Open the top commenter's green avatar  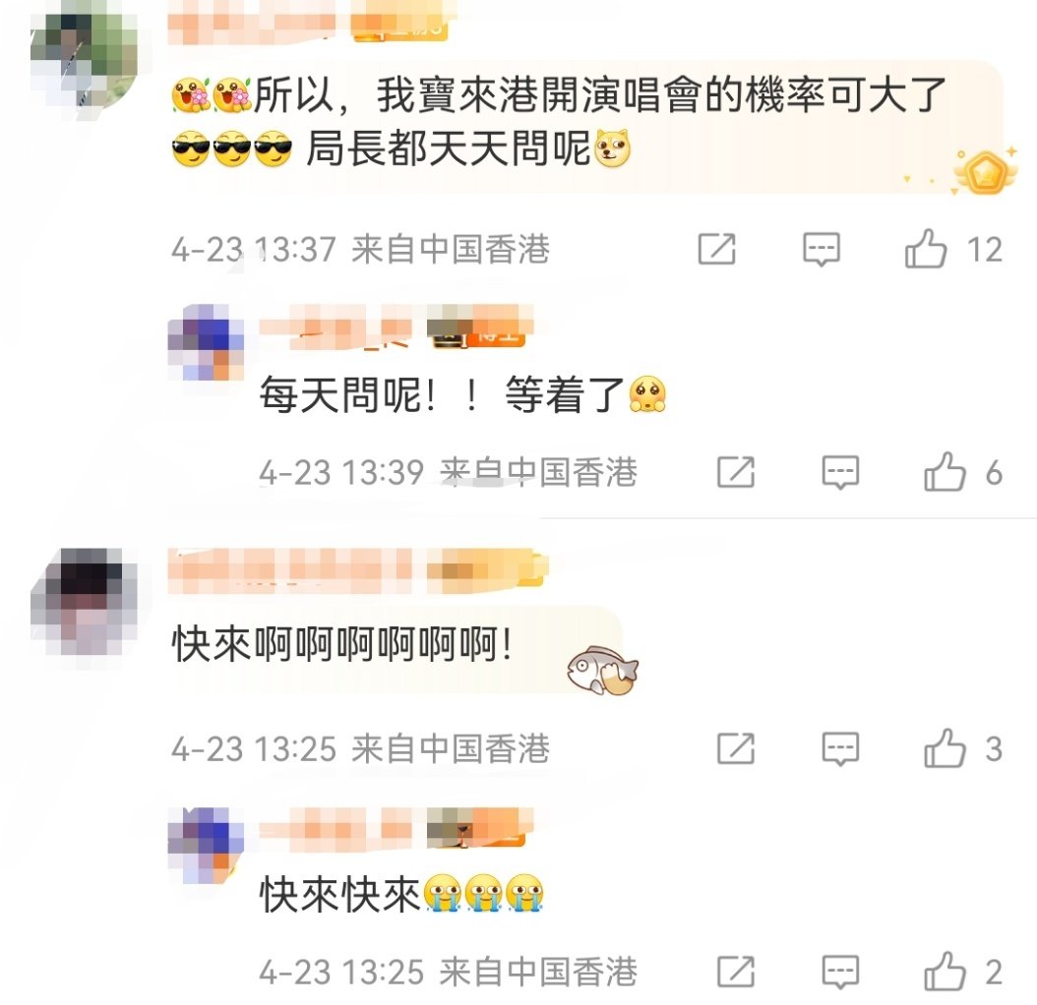coord(84,64)
